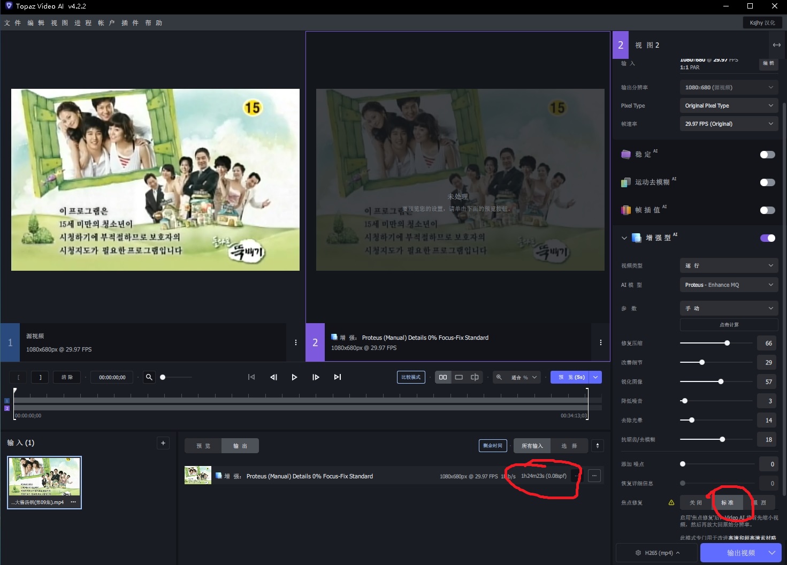Adjust the timeline zoom slider
The height and width of the screenshot is (565, 787).
163,377
